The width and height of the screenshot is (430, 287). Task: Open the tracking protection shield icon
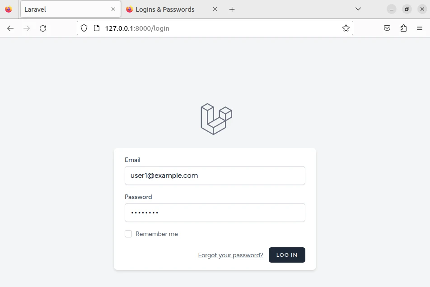click(84, 28)
